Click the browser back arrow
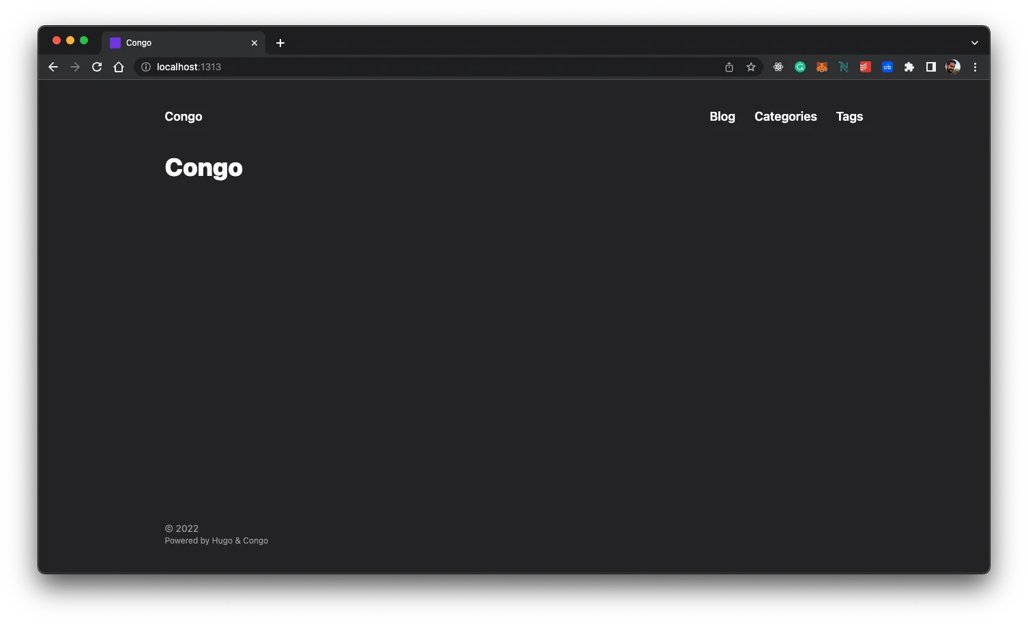The image size is (1028, 624). 53,67
